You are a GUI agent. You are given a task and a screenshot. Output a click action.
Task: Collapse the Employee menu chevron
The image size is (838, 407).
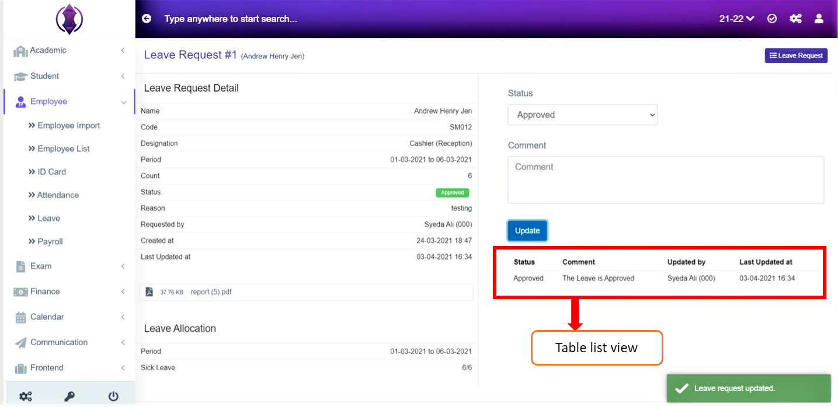[123, 102]
